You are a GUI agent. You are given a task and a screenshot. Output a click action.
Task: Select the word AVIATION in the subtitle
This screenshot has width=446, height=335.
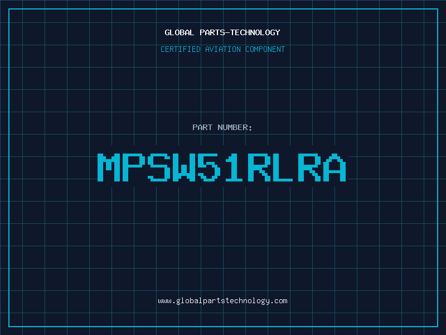coord(224,49)
